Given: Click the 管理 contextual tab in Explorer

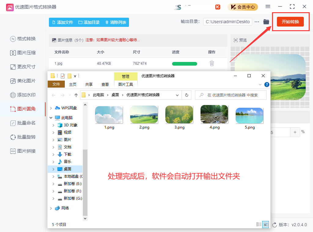Looking at the screenshot, I should point(126,76).
